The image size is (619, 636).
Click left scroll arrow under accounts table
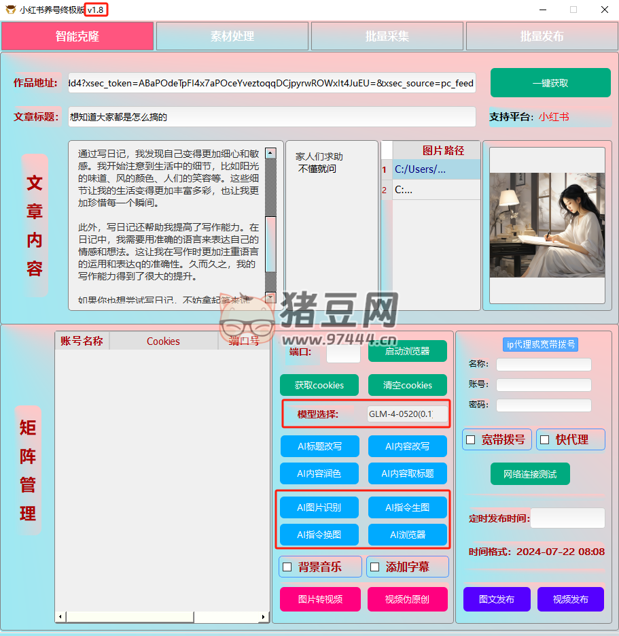coord(61,617)
